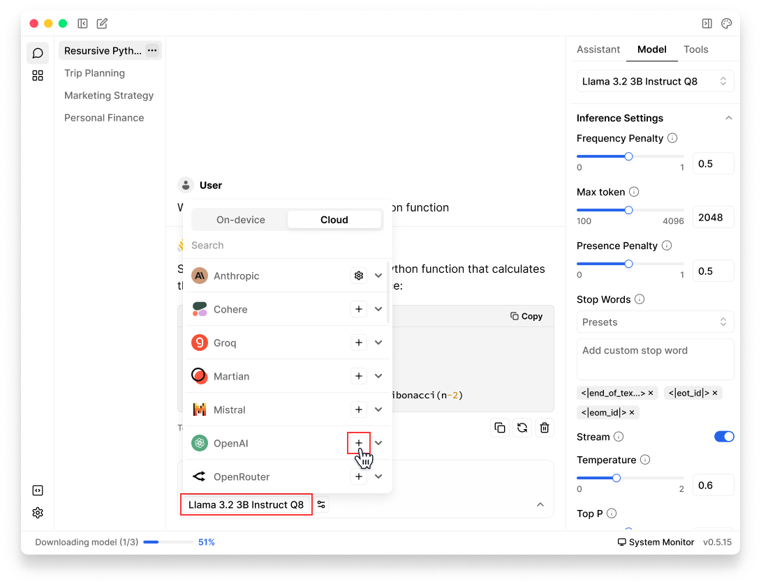The image size is (761, 586).
Task: Regenerate the response with refresh icon
Action: (x=522, y=428)
